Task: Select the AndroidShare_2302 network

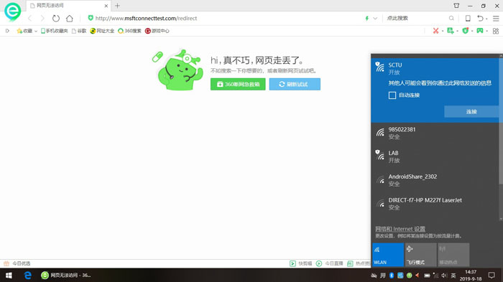Action: [435, 180]
